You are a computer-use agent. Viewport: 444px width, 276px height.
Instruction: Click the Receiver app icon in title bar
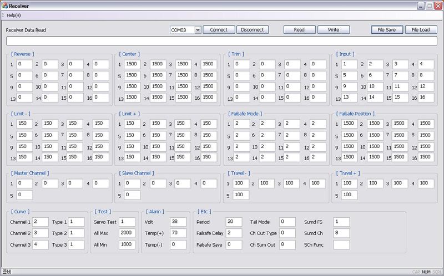[4, 5]
